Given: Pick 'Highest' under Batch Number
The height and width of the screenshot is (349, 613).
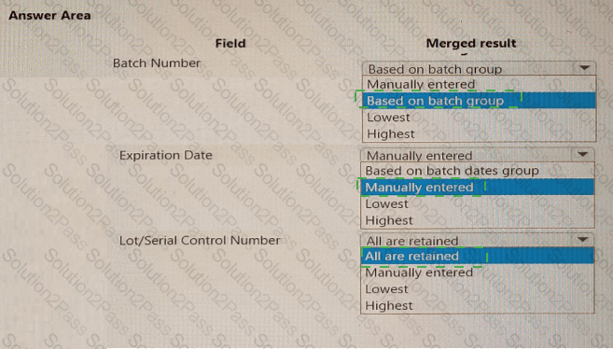Looking at the screenshot, I should coord(480,133).
